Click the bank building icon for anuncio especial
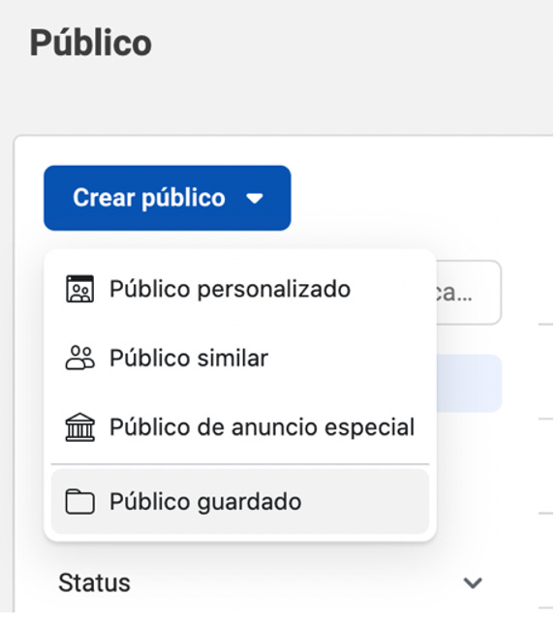The image size is (556, 628). click(x=80, y=427)
